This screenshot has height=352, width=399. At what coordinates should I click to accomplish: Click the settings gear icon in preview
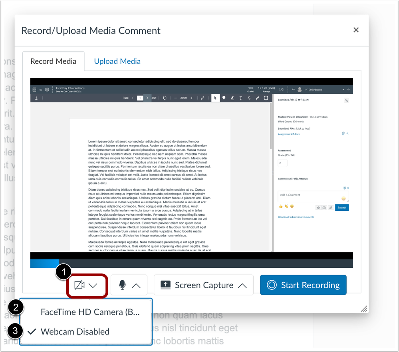click(47, 90)
